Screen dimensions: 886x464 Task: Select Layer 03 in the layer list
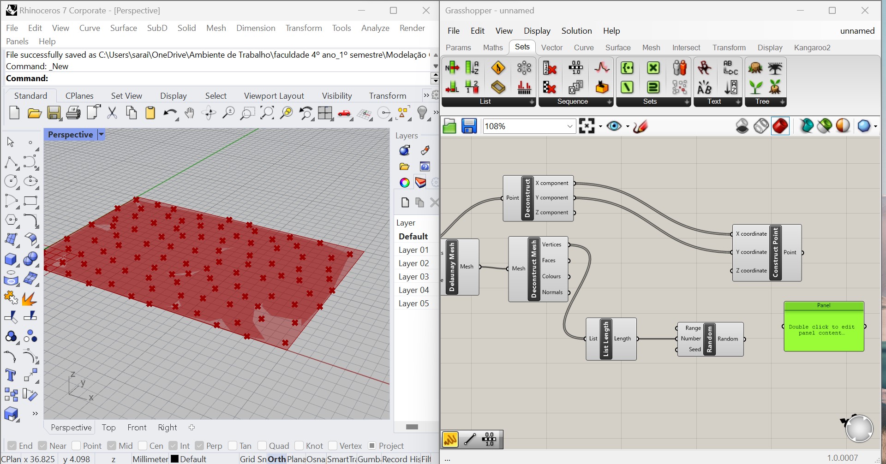[x=414, y=277]
